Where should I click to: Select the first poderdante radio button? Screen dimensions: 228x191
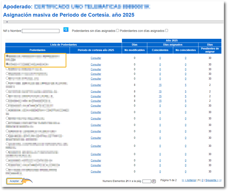point(7,56)
